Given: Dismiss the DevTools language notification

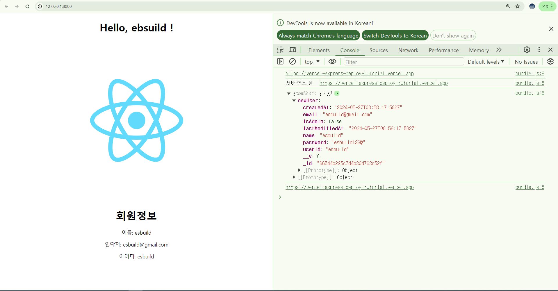Looking at the screenshot, I should pyautogui.click(x=551, y=29).
